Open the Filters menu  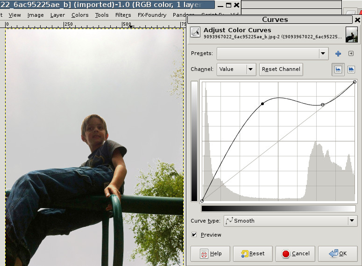tap(123, 15)
